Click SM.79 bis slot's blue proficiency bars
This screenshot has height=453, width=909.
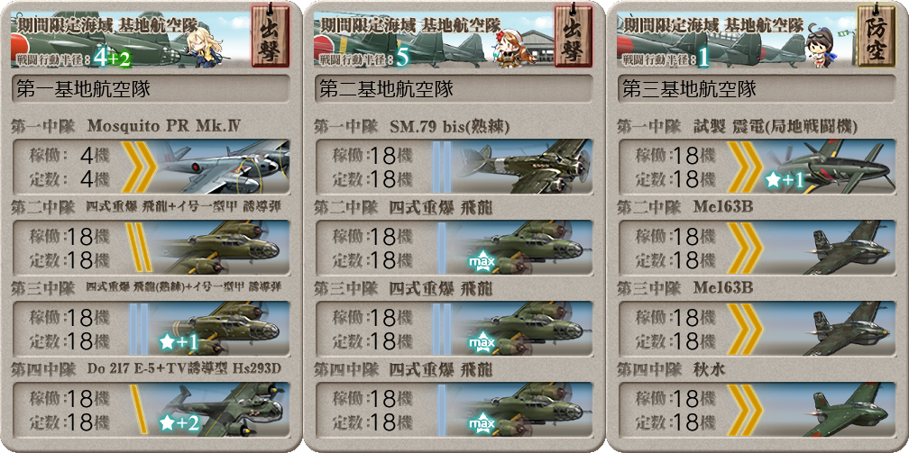(x=441, y=167)
